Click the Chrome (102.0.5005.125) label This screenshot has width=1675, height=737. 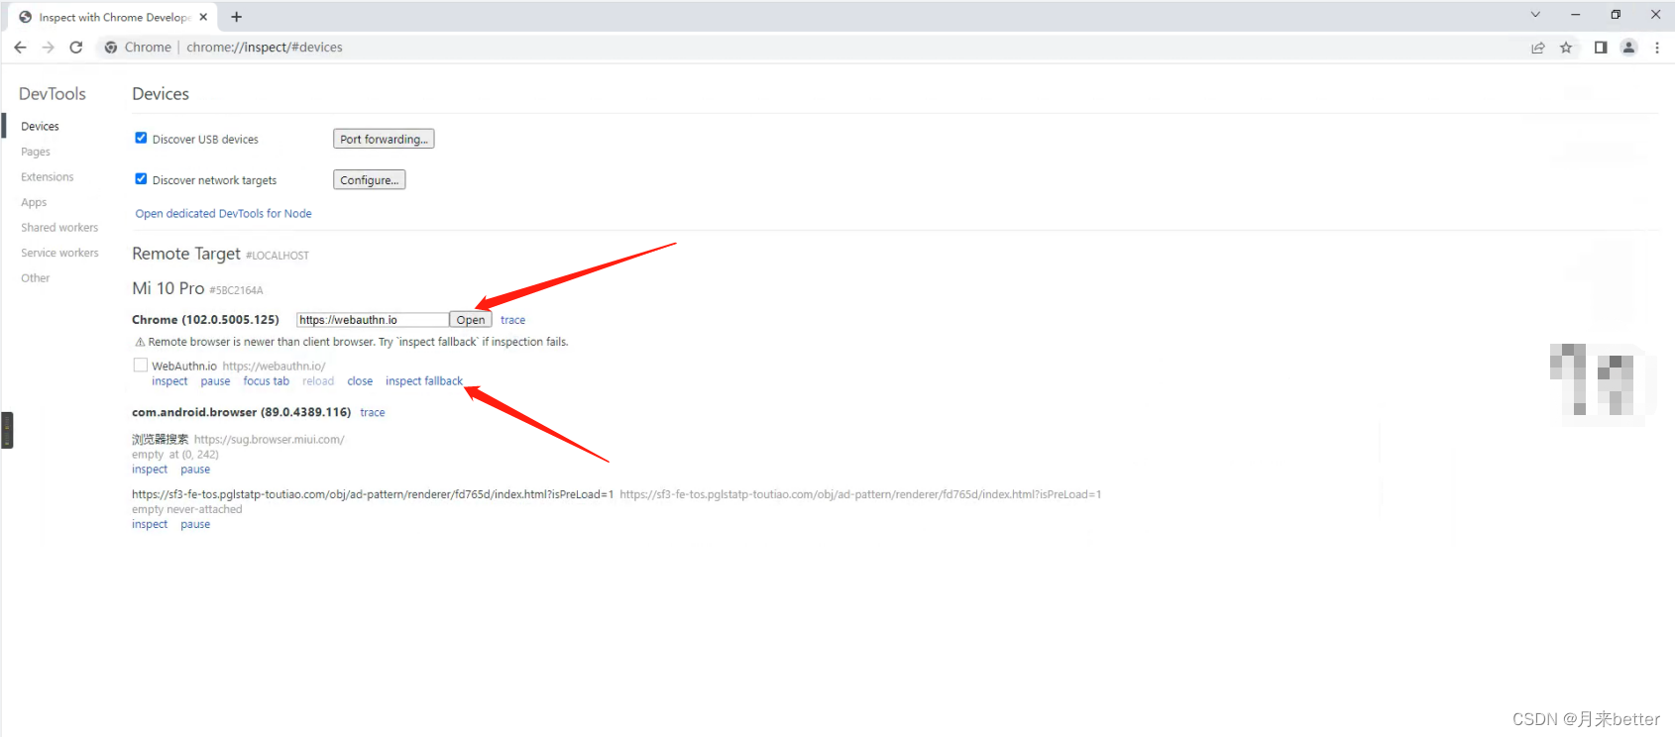205,319
